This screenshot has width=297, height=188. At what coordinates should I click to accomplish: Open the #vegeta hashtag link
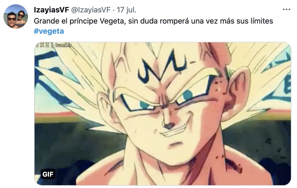pos(49,31)
